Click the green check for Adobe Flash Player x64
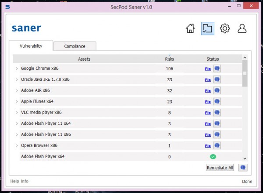This screenshot has width=263, height=193. [213, 157]
